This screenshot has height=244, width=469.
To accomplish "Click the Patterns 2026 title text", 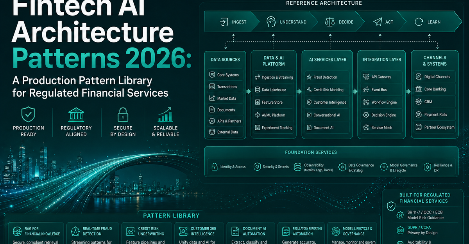I will 102,57.
